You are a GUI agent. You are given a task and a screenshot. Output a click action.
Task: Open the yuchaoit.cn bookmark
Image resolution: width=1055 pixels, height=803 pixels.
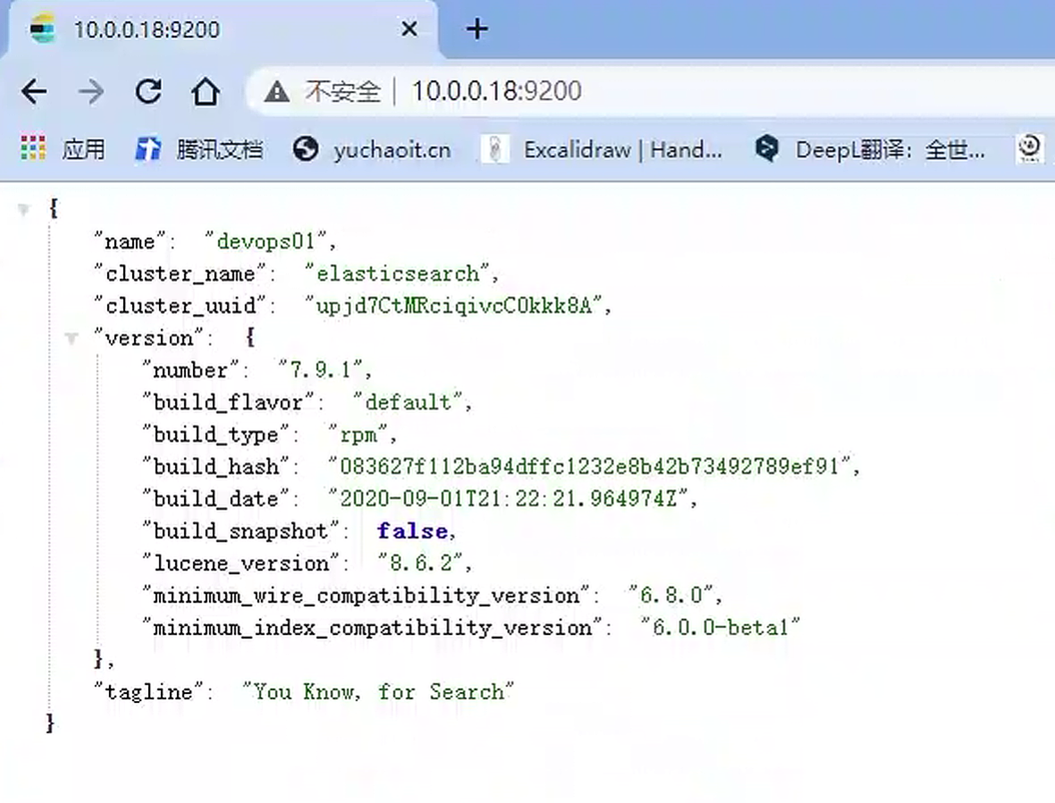point(372,149)
